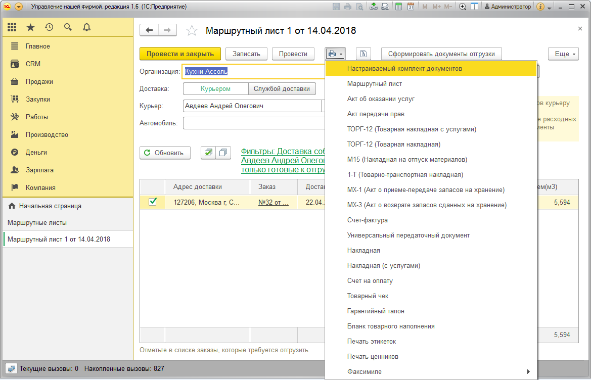Open the notifications bell icon
The height and width of the screenshot is (380, 591).
[86, 27]
